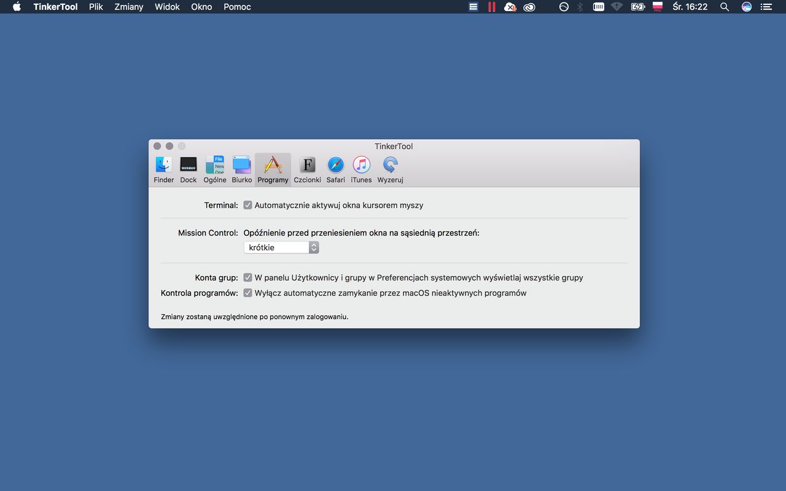Select the Biurko pane icon
This screenshot has width=786, height=491.
(242, 169)
